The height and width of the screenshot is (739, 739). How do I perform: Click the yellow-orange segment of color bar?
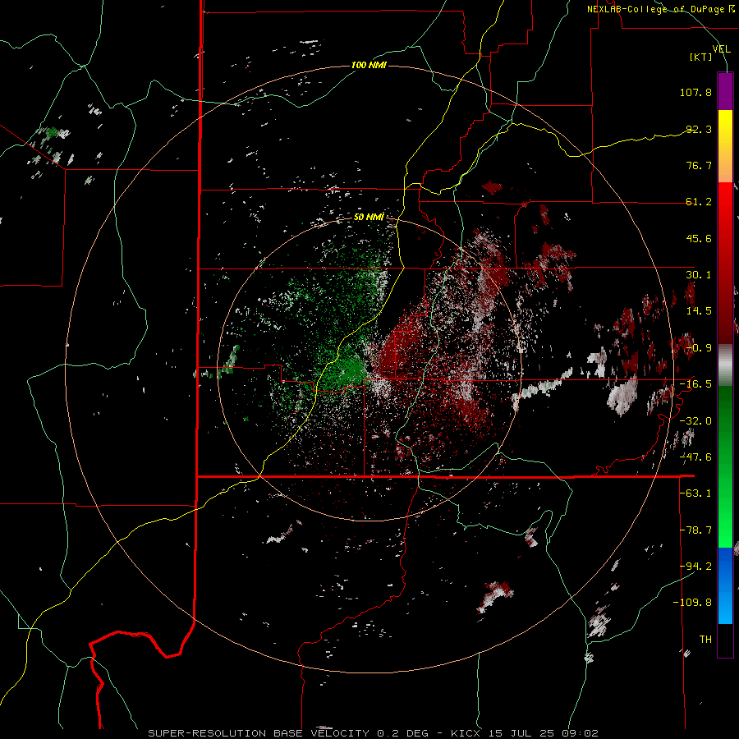click(725, 146)
